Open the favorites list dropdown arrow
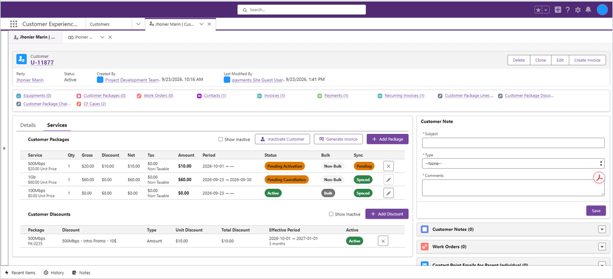The height and width of the screenshot is (279, 613). pos(546,10)
